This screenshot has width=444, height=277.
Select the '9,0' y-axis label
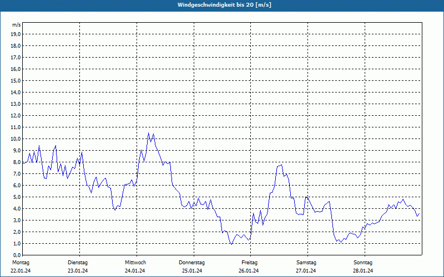pos(17,150)
